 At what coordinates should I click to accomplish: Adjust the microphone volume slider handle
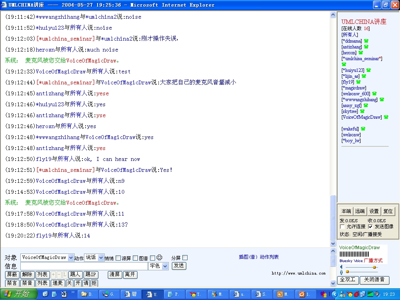click(347, 272)
